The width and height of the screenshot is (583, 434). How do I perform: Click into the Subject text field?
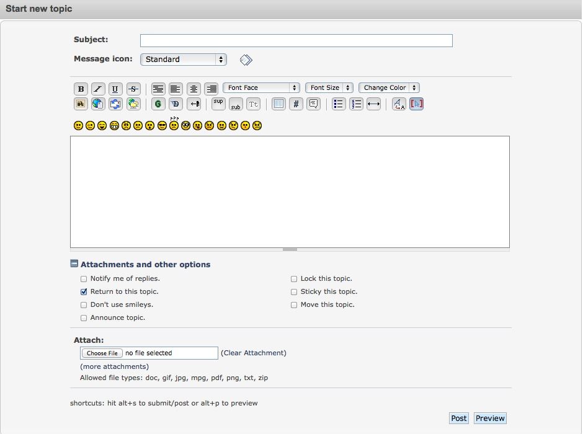tap(296, 41)
